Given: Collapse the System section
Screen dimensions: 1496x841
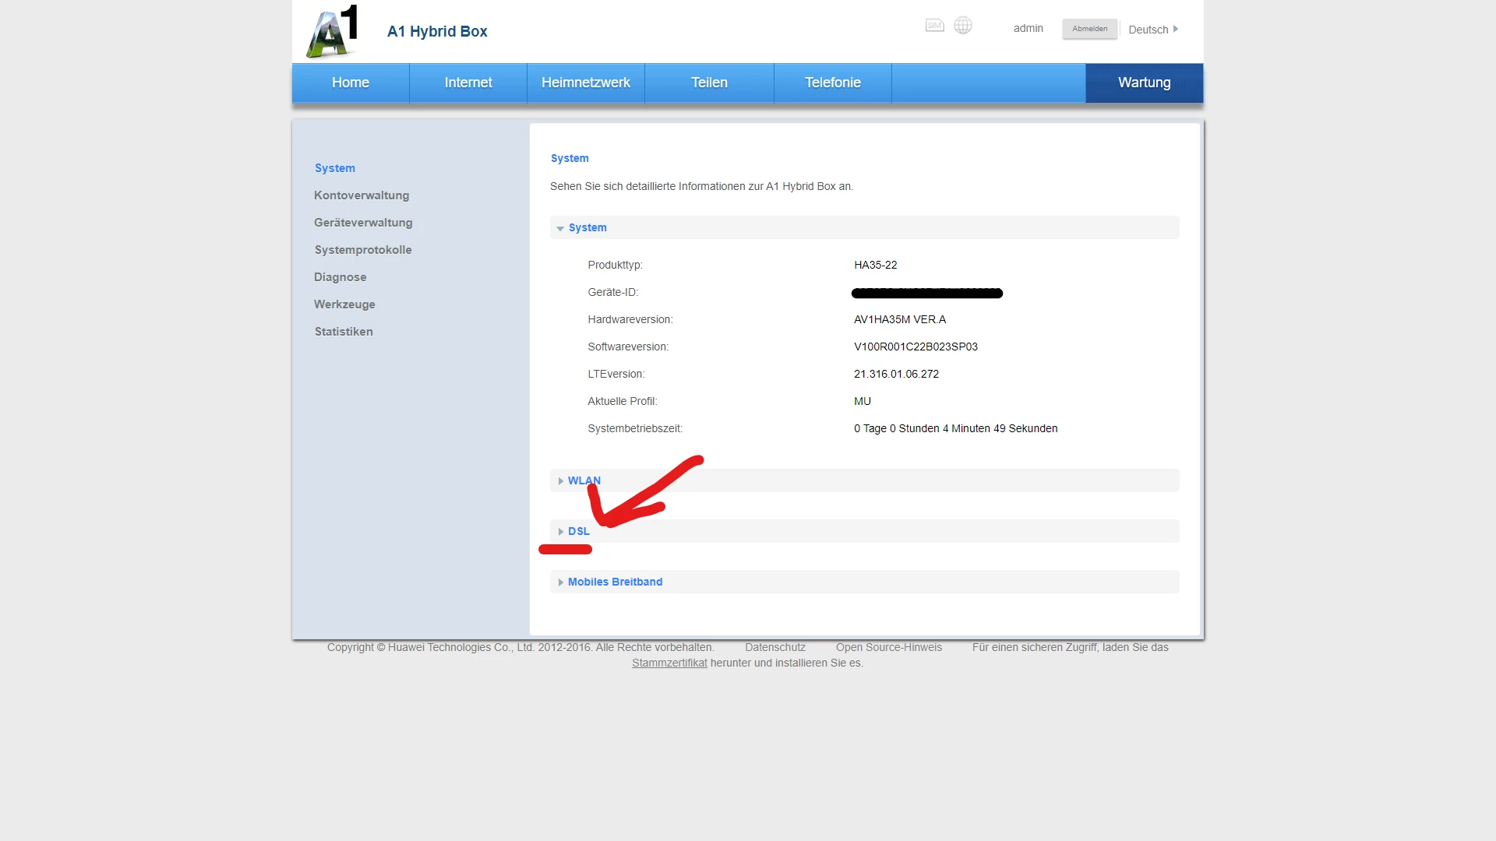Looking at the screenshot, I should point(587,227).
